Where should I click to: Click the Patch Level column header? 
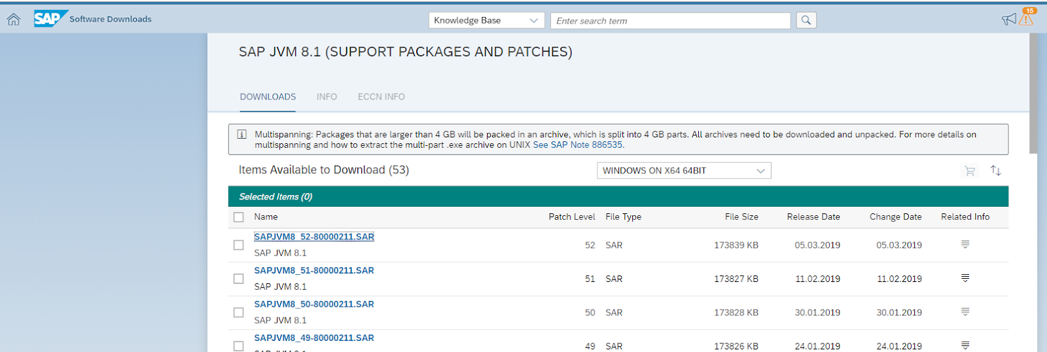[x=571, y=217]
